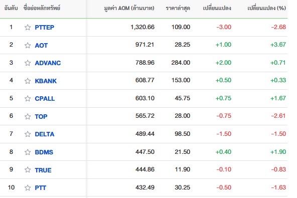Open the DELTA stock link
The image size is (297, 198).
click(x=45, y=134)
